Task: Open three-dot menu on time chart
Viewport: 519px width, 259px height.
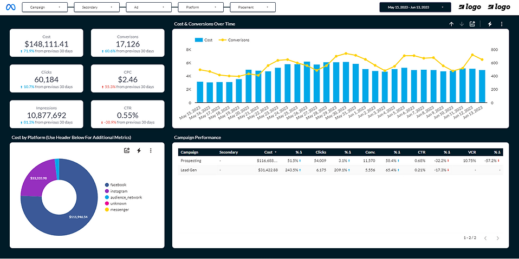Action: coord(502,24)
